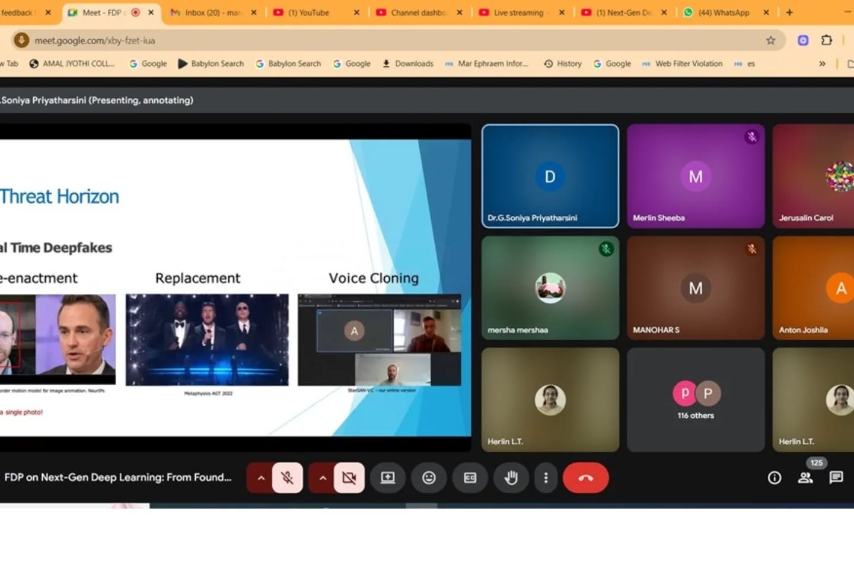Image resolution: width=854 pixels, height=569 pixels.
Task: Open the Babylon Search bookmark with arrow icon
Action: click(211, 63)
